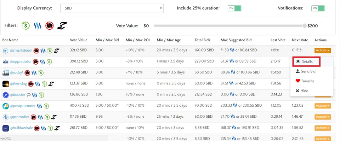This screenshot has width=340, height=141.
Task: Click the Steem icon beside @postpromoter
Action: tap(39, 106)
